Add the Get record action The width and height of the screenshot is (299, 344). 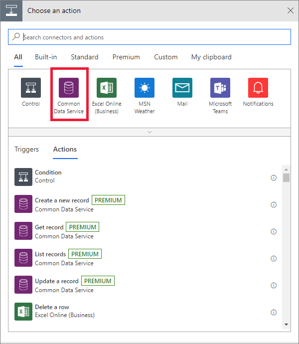(x=145, y=231)
